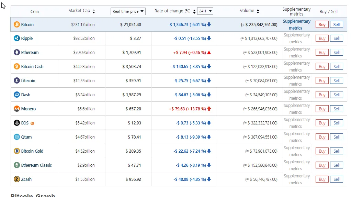This screenshot has height=197, width=351.
Task: Click the Zcash logo icon
Action: (17, 179)
